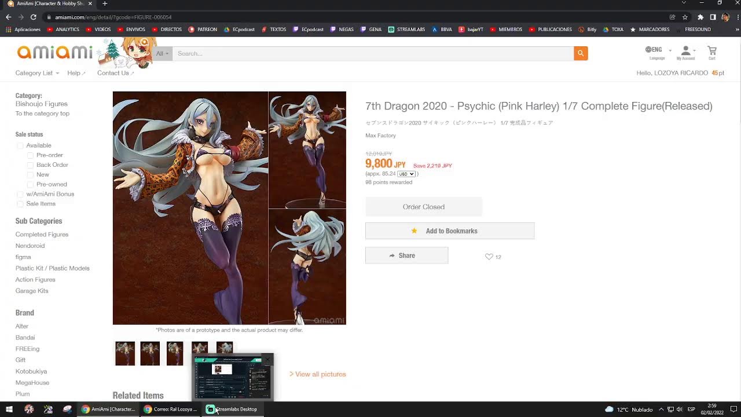This screenshot has height=417, width=741.
Task: Check the Back Order checkbox
Action: (30, 165)
